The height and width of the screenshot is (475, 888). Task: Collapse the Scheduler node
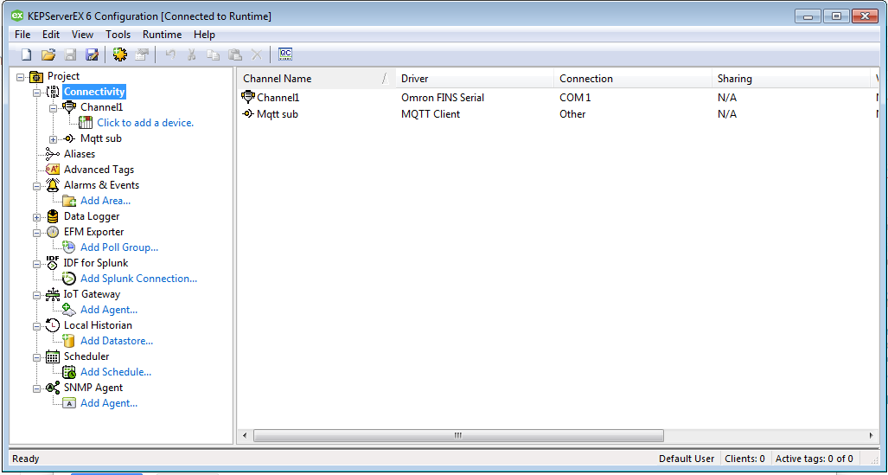coord(37,357)
